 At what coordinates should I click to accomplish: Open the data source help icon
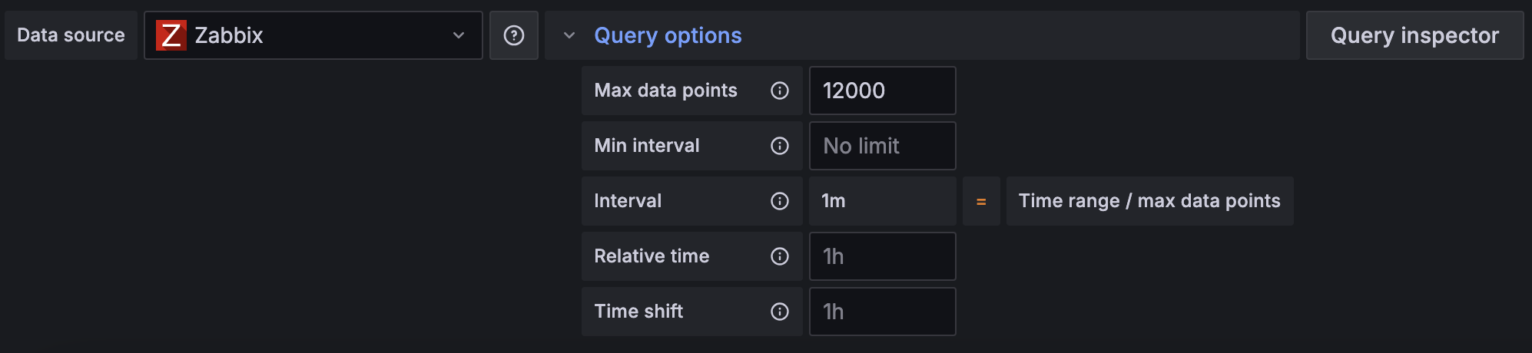coord(514,35)
